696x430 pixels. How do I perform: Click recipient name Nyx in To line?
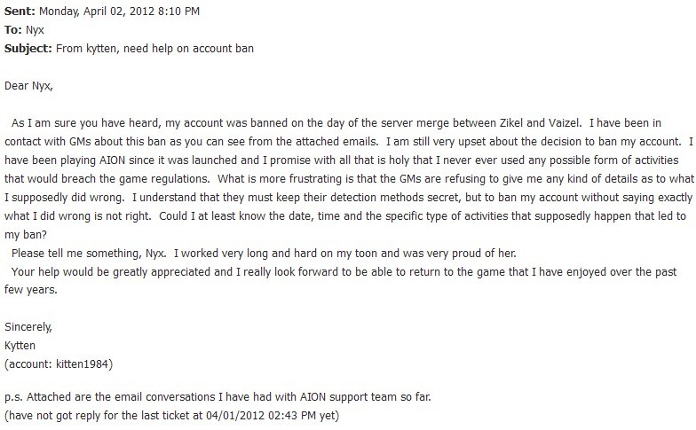coord(35,30)
